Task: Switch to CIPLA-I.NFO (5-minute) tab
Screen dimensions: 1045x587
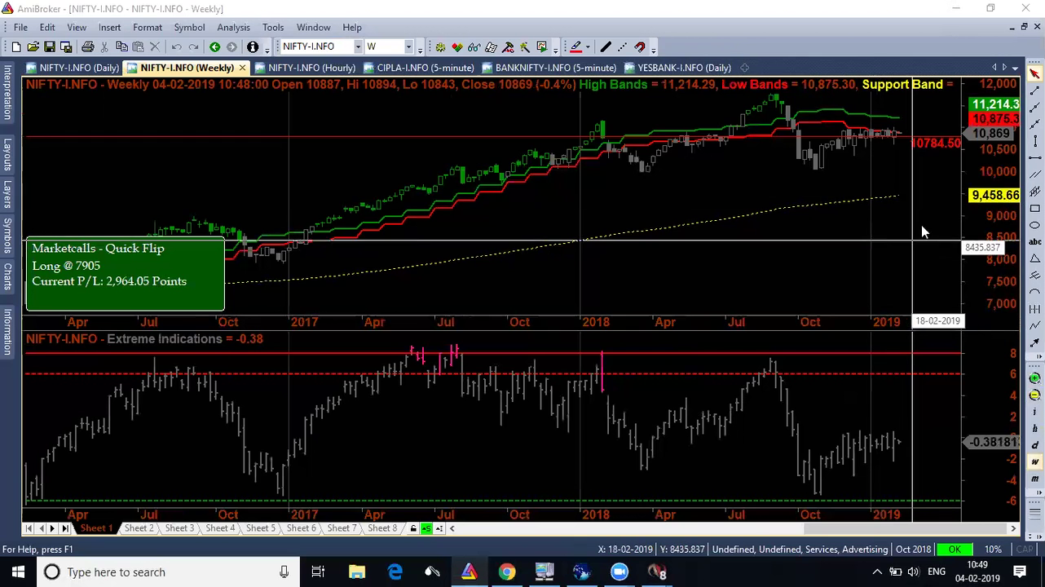Action: tap(419, 68)
